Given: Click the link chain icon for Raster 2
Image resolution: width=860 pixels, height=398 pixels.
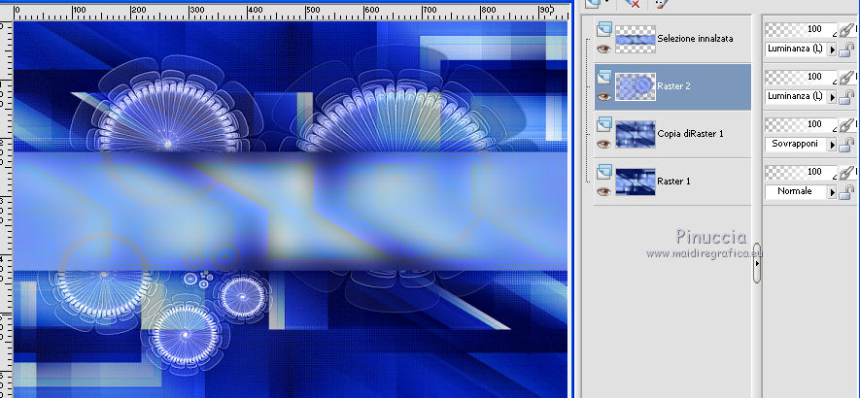Looking at the screenshot, I should pyautogui.click(x=848, y=78).
